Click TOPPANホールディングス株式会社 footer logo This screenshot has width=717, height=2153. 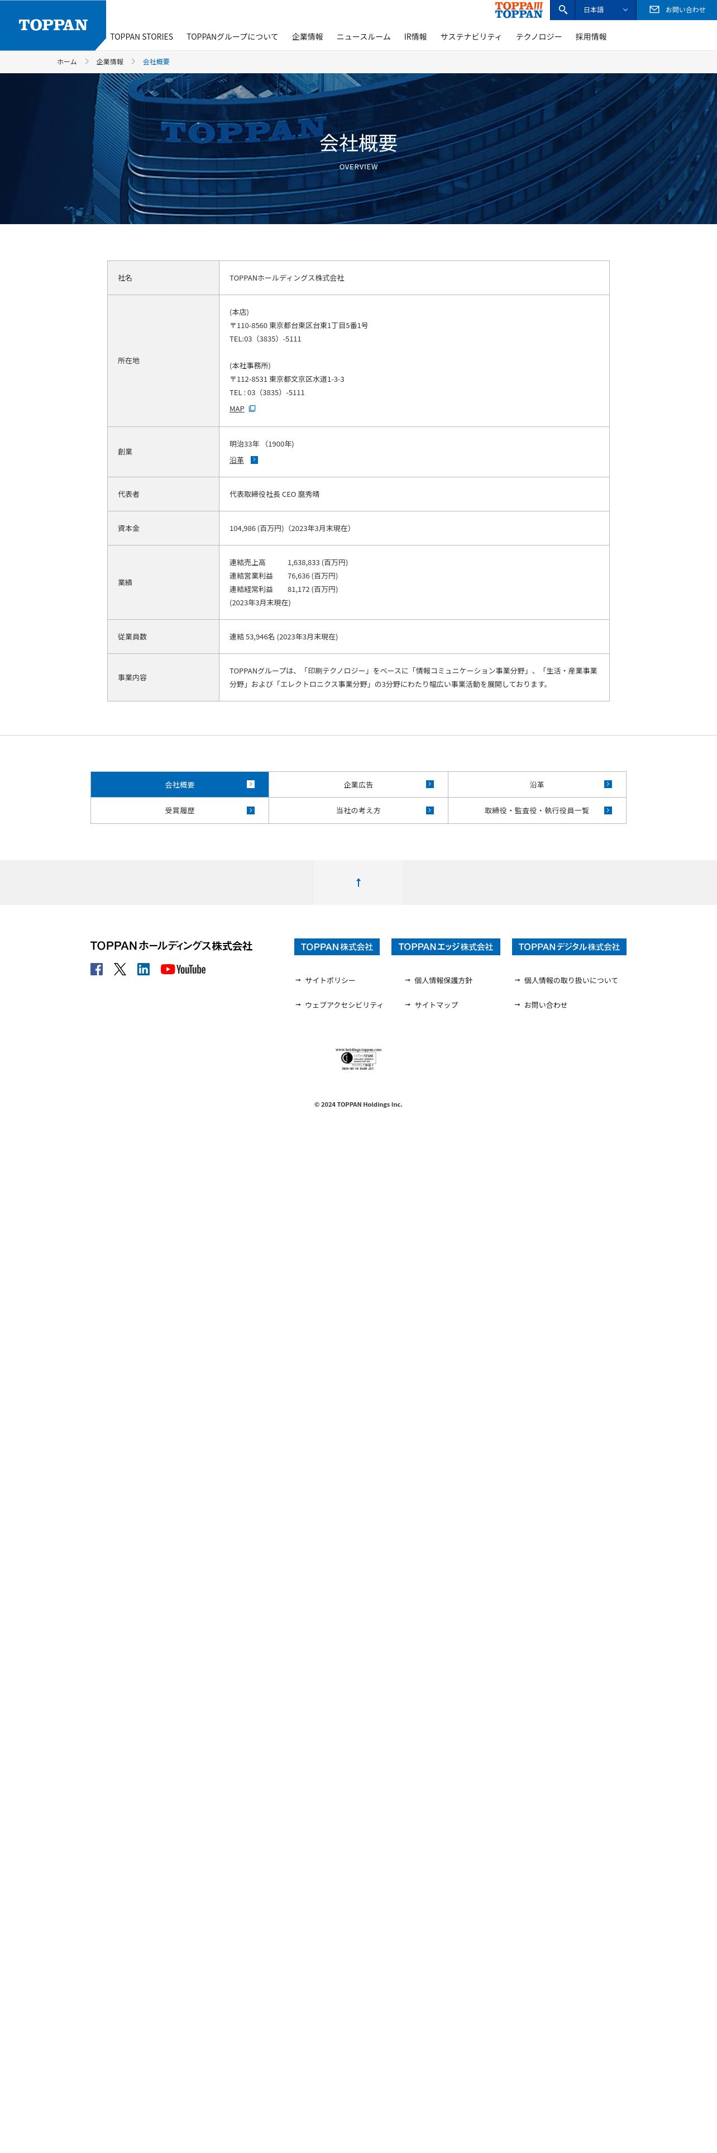[x=171, y=945]
